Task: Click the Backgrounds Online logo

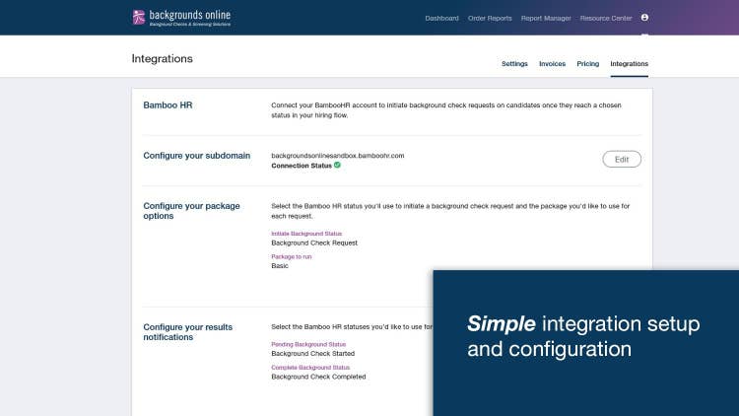Action: (x=182, y=18)
